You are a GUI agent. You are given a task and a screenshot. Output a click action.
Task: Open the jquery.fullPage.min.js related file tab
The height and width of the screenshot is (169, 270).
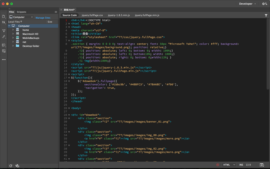coord(147,15)
